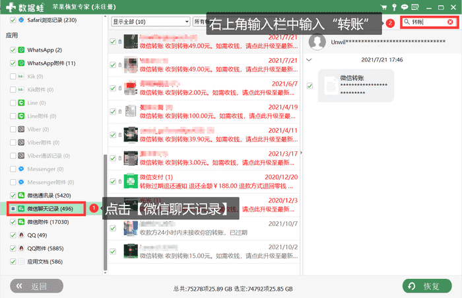
Task: Select 微信附件 (17030) category
Action: [x=48, y=222]
